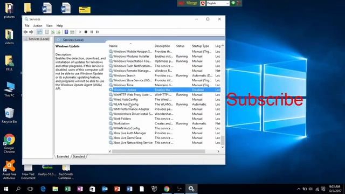345x194 pixels.
Task: Open the Help book toolbar icon
Action: (x=66, y=32)
